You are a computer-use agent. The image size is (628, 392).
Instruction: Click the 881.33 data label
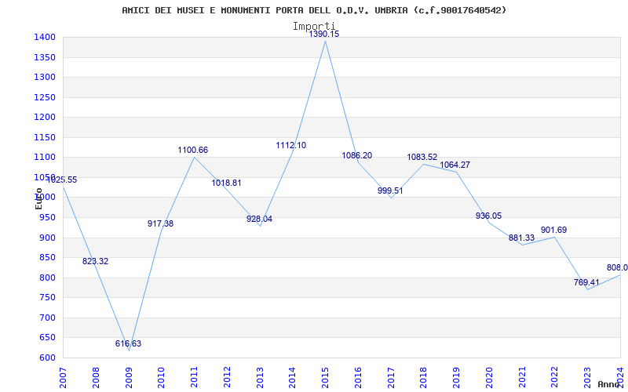[x=521, y=238]
